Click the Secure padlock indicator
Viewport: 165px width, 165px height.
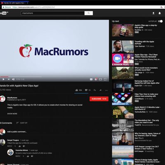7,7
